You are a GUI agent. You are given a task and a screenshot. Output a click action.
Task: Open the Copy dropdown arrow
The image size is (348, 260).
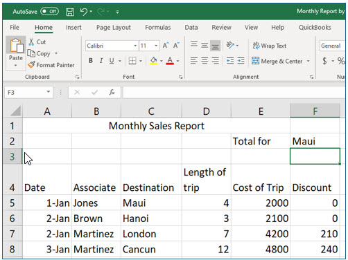pyautogui.click(x=56, y=53)
